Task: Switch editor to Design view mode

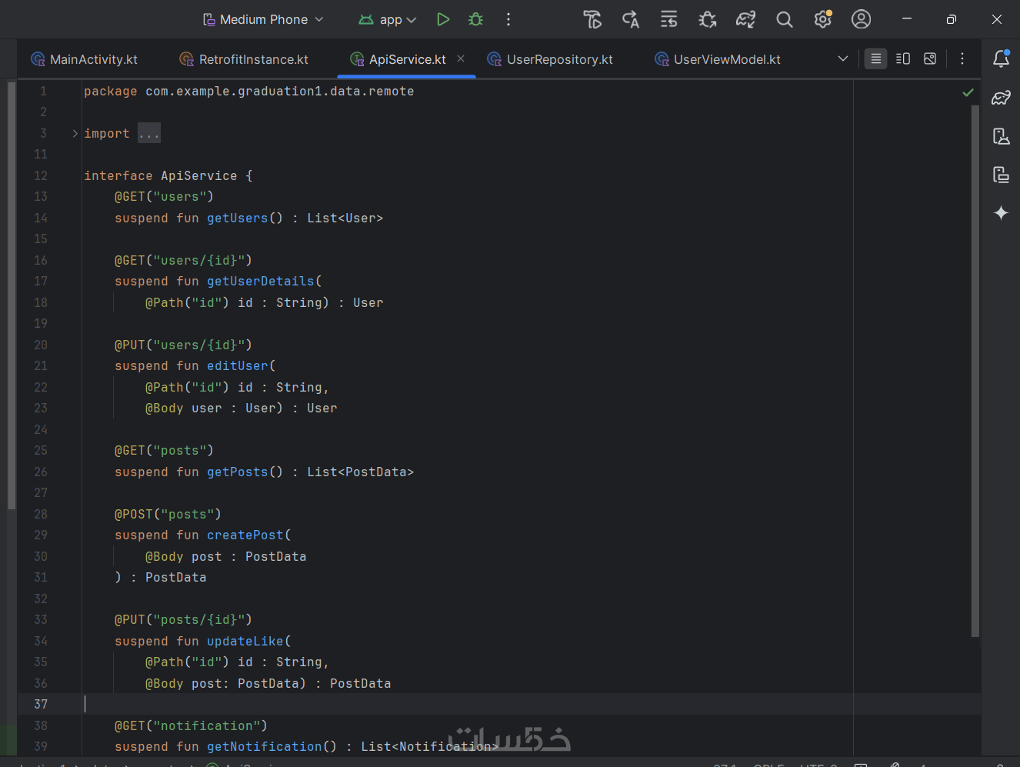Action: pyautogui.click(x=930, y=58)
